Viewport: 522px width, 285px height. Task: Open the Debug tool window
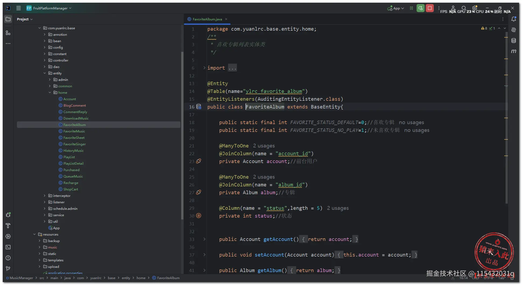click(8, 215)
